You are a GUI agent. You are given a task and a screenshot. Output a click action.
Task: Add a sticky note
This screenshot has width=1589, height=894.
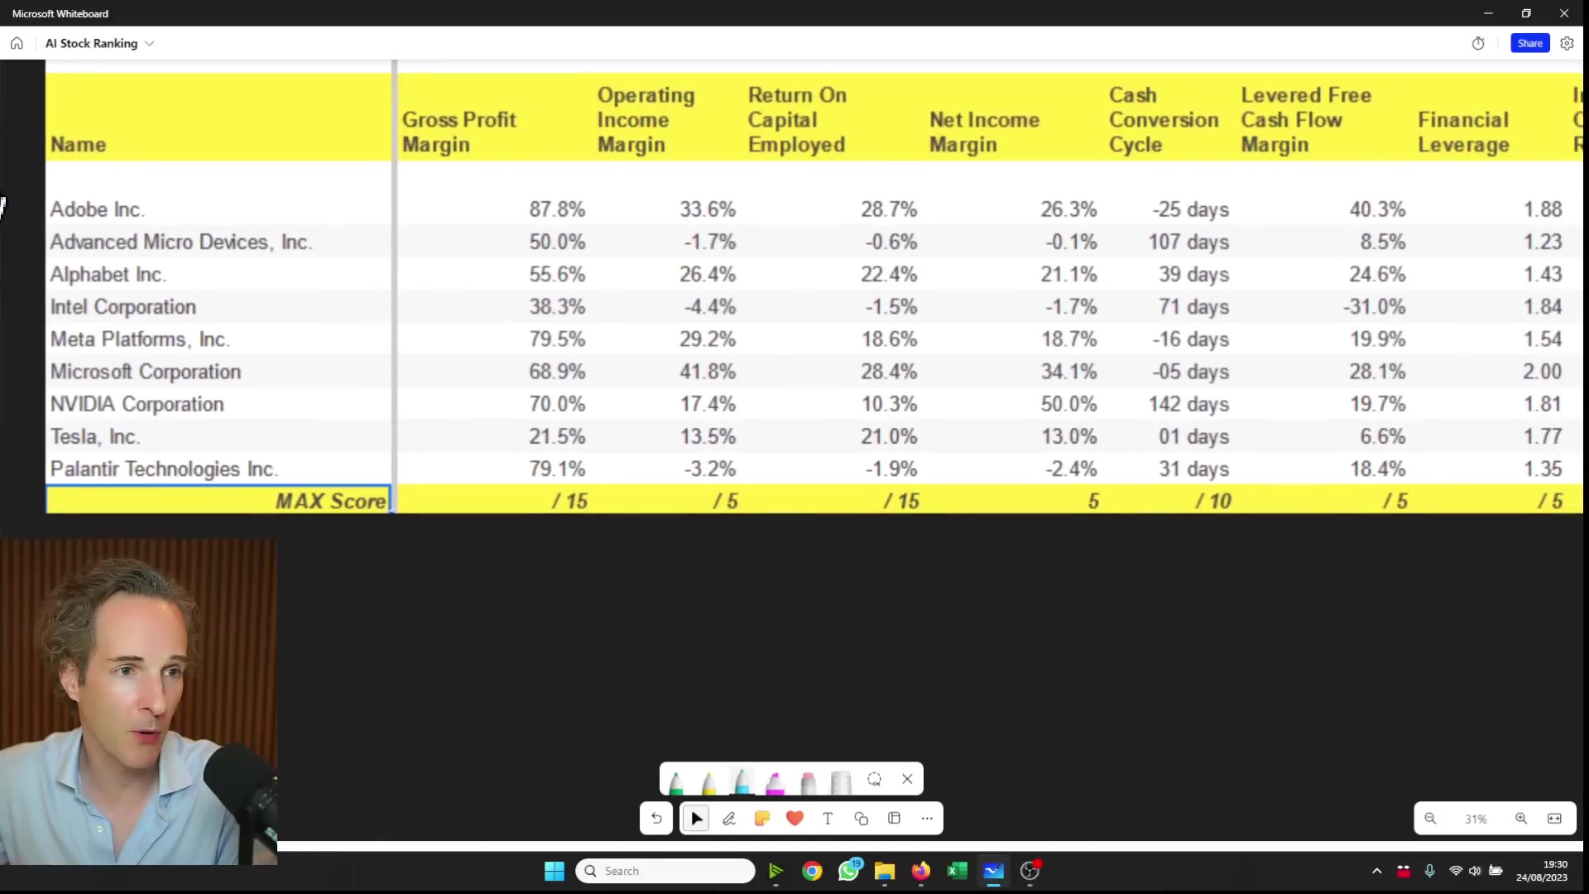coord(762,819)
